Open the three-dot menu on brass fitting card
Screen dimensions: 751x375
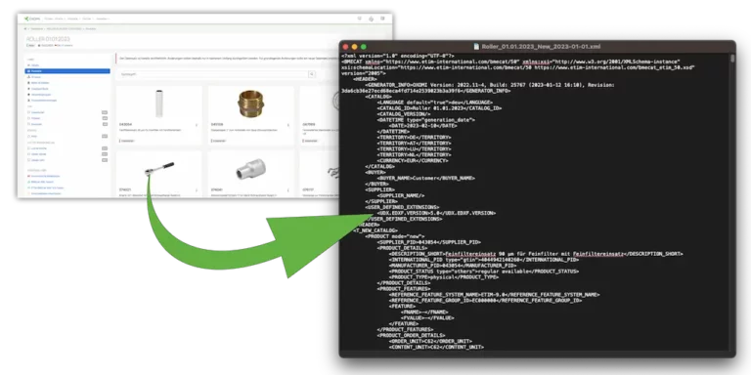coord(288,125)
